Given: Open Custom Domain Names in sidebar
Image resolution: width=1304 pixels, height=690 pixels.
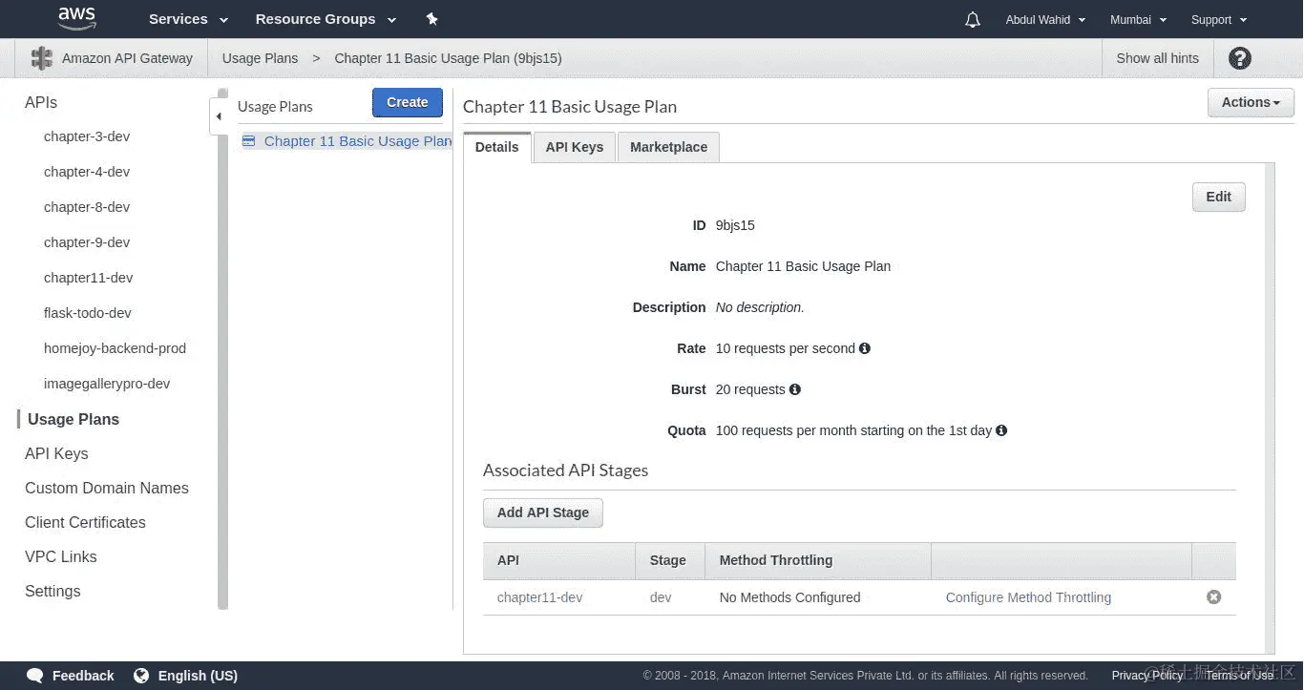Looking at the screenshot, I should 107,488.
